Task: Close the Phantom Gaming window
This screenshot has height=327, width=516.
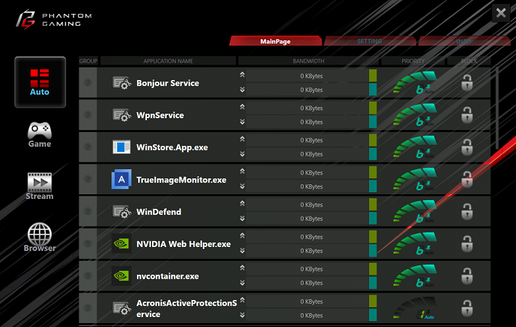Action: [501, 13]
